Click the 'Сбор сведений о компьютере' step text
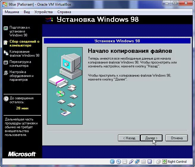195x167 pixels. coord(24,43)
